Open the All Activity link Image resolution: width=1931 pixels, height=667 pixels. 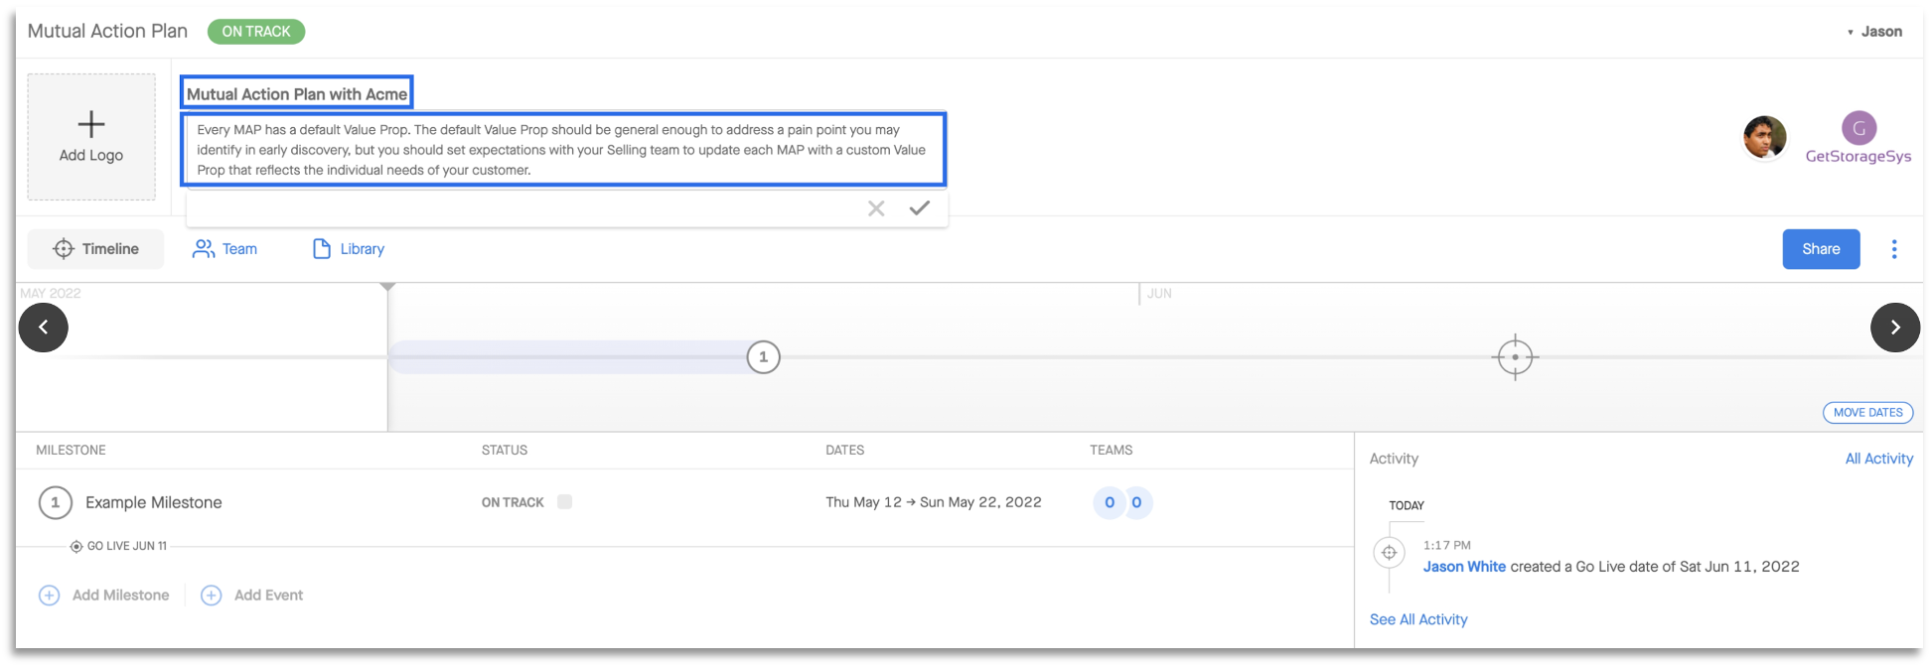(x=1878, y=459)
